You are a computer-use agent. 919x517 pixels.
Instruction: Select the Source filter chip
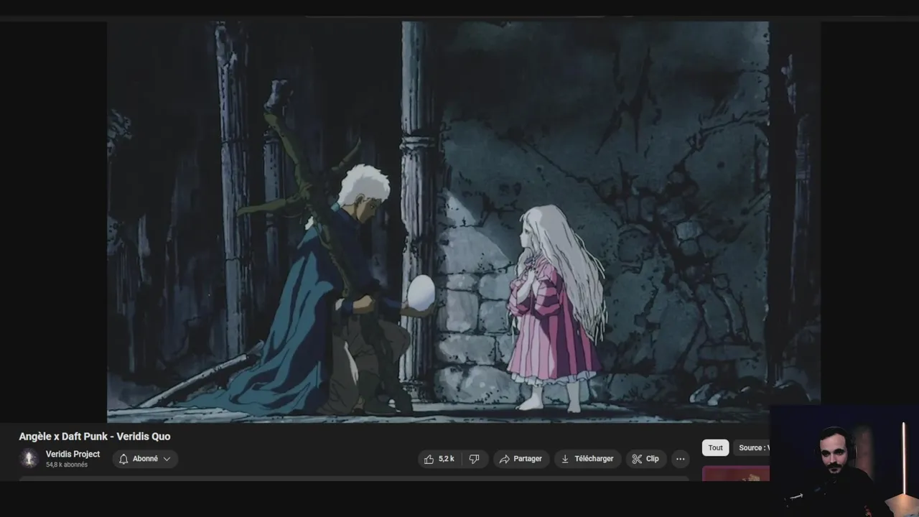(752, 447)
